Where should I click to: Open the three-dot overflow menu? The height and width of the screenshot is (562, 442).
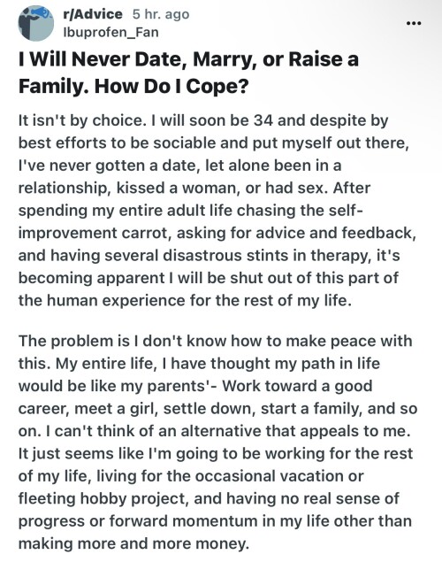[x=414, y=24]
